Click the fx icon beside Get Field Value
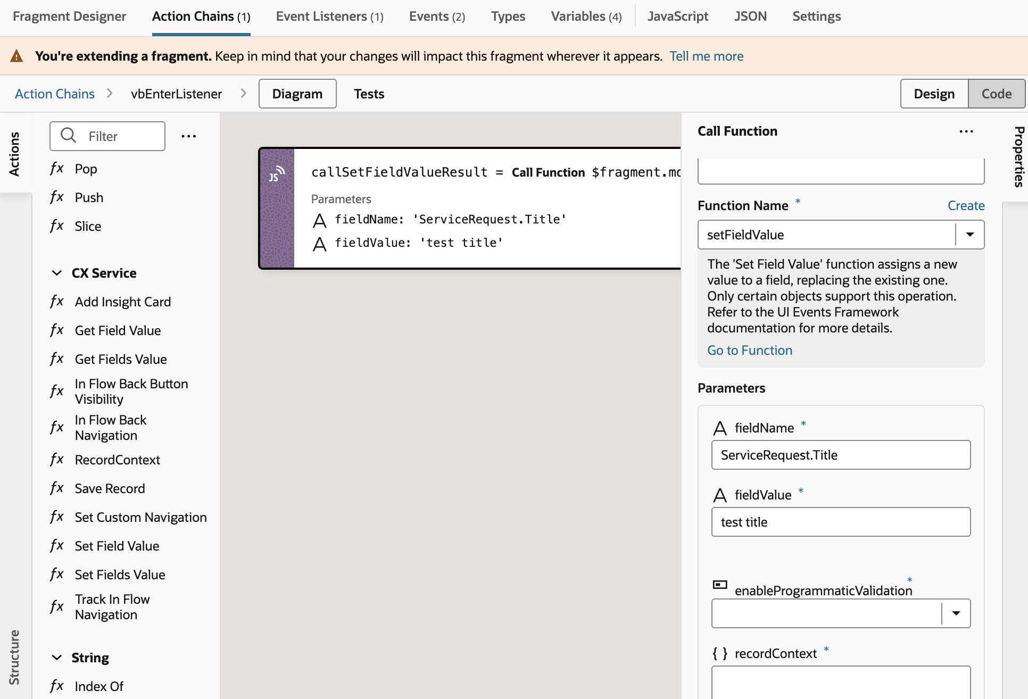The width and height of the screenshot is (1028, 699). (57, 330)
